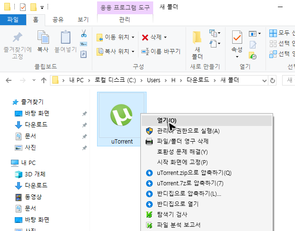Choose 시작 화면에 고정(P) menu entry
The width and height of the screenshot is (295, 231).
tap(206, 162)
